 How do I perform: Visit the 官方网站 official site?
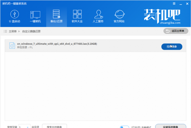point(119,16)
